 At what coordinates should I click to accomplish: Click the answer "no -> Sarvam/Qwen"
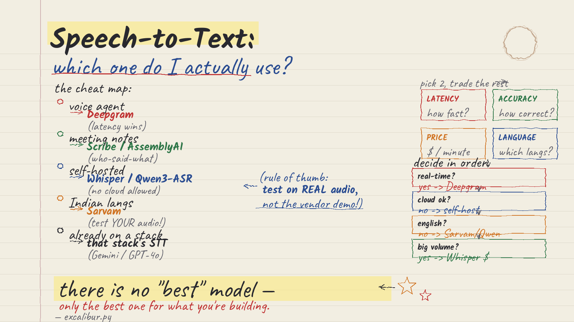pyautogui.click(x=460, y=234)
